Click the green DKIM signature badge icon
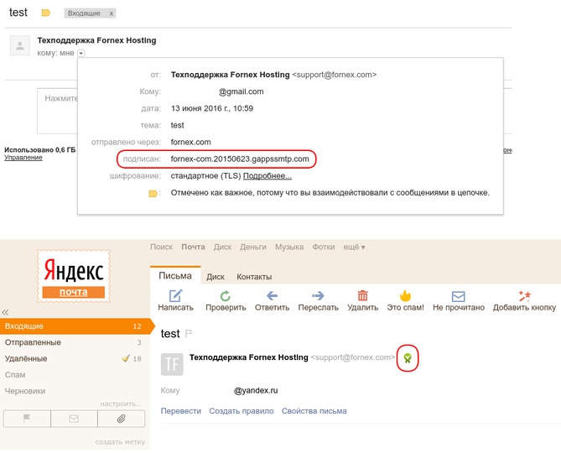561x453 pixels. [x=408, y=358]
